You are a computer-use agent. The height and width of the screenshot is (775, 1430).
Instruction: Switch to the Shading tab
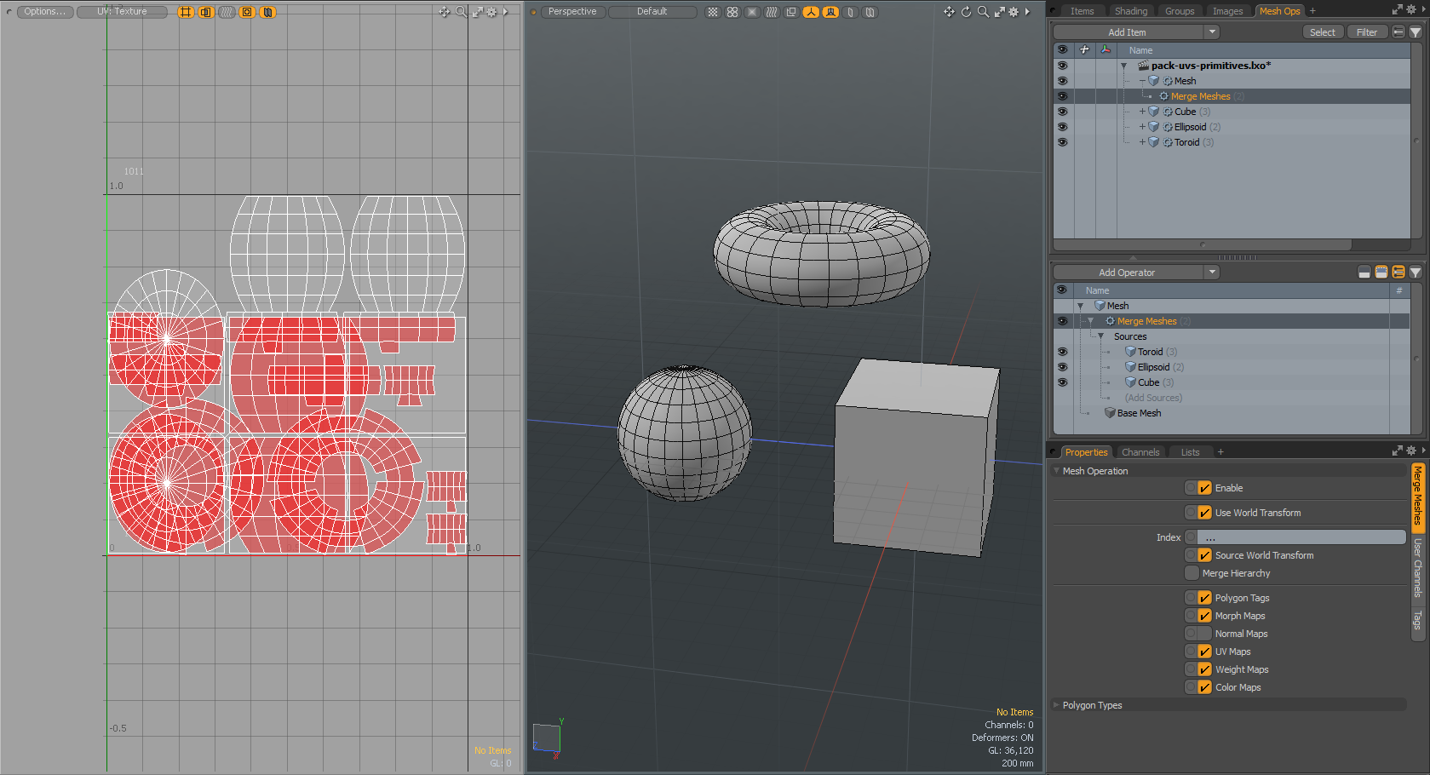click(x=1130, y=11)
